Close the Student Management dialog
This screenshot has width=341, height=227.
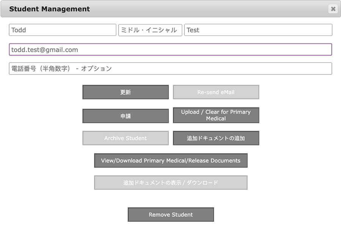(x=333, y=9)
